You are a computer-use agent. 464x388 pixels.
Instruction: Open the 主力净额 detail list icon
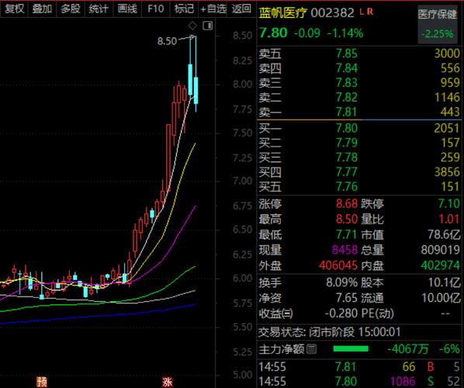(311, 349)
